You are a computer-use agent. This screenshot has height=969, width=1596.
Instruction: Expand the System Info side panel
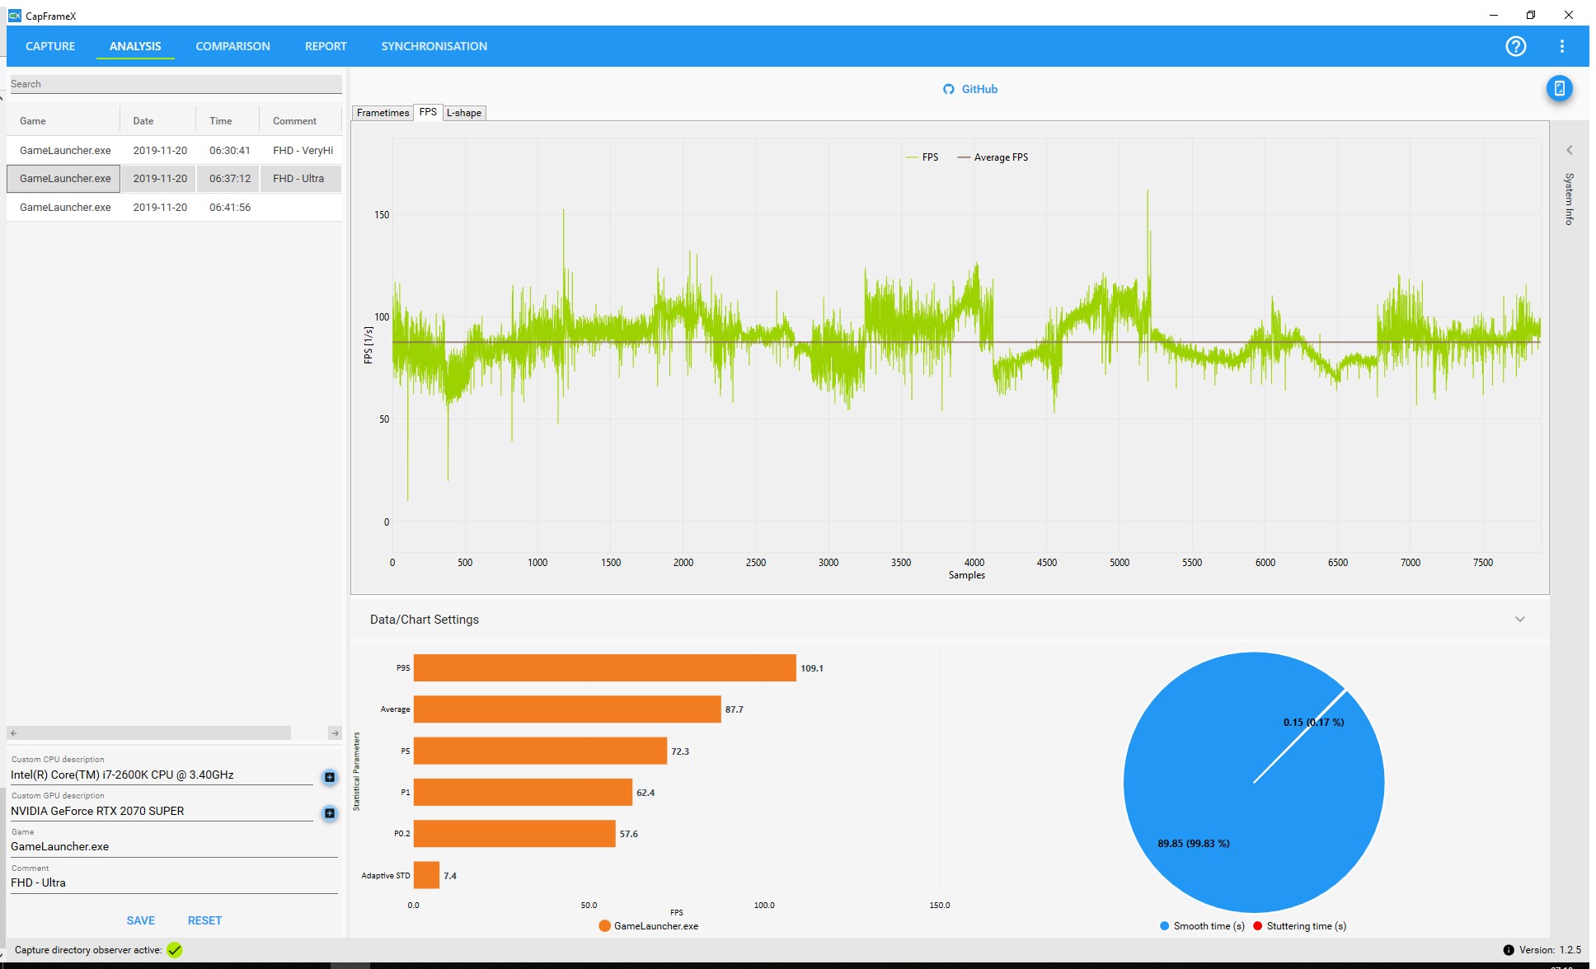point(1569,151)
